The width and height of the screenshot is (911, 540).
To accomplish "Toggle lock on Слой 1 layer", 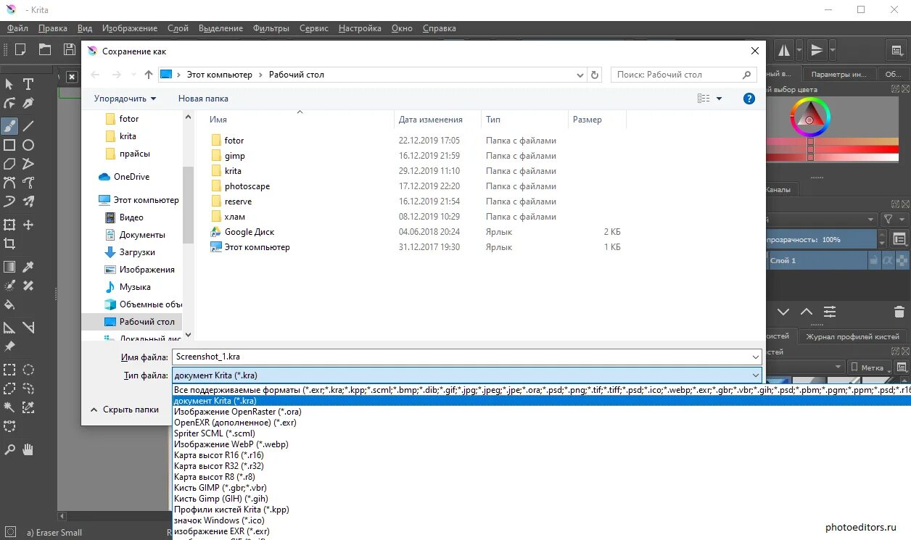I will (x=874, y=260).
